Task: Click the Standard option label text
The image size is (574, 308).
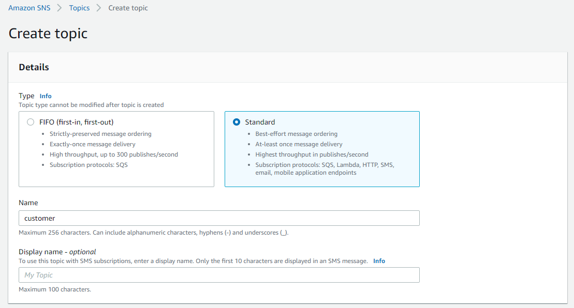Action: [260, 122]
